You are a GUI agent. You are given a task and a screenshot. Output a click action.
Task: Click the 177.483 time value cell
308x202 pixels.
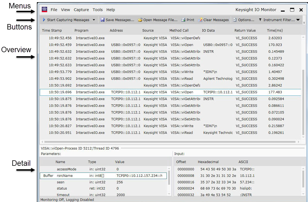275,92
